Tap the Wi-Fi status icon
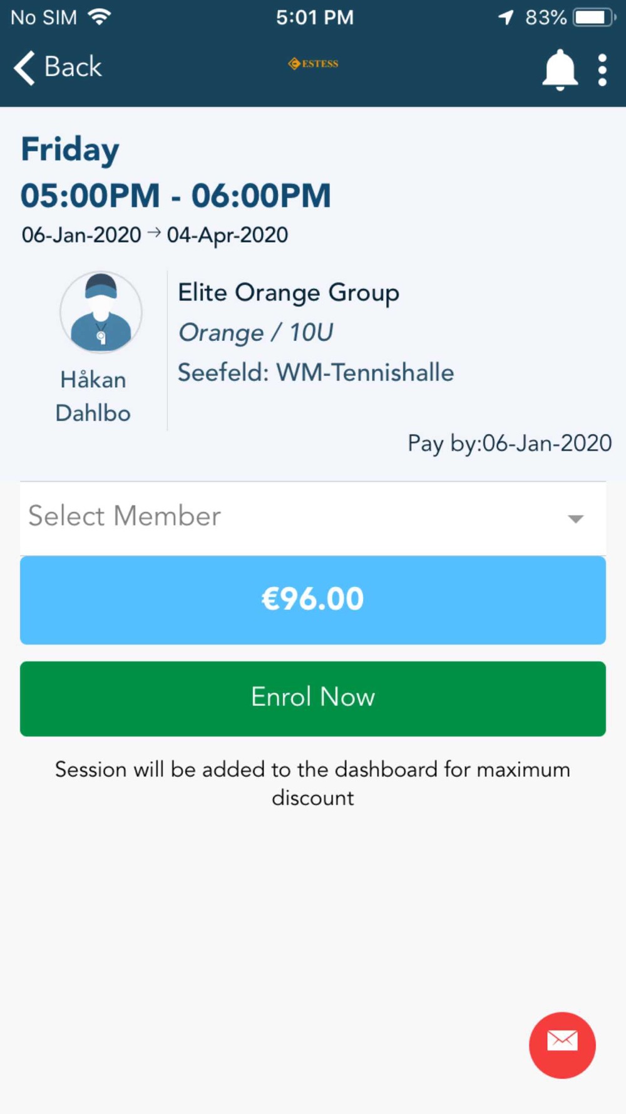 click(99, 17)
